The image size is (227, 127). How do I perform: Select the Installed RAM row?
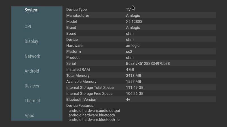pyautogui.click(x=140, y=69)
